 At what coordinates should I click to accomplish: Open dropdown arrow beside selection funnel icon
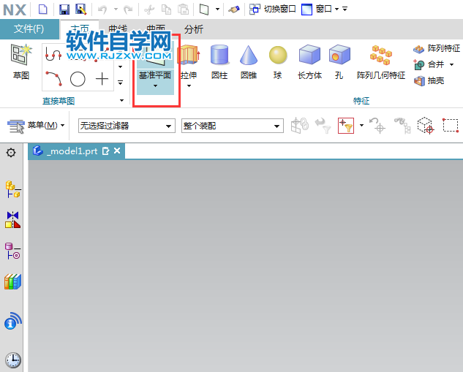[362, 126]
